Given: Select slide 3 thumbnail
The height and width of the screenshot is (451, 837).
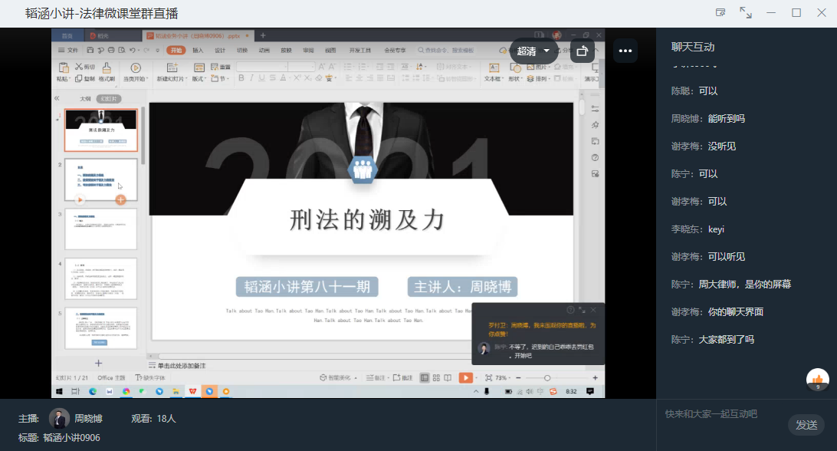Looking at the screenshot, I should click(101, 229).
